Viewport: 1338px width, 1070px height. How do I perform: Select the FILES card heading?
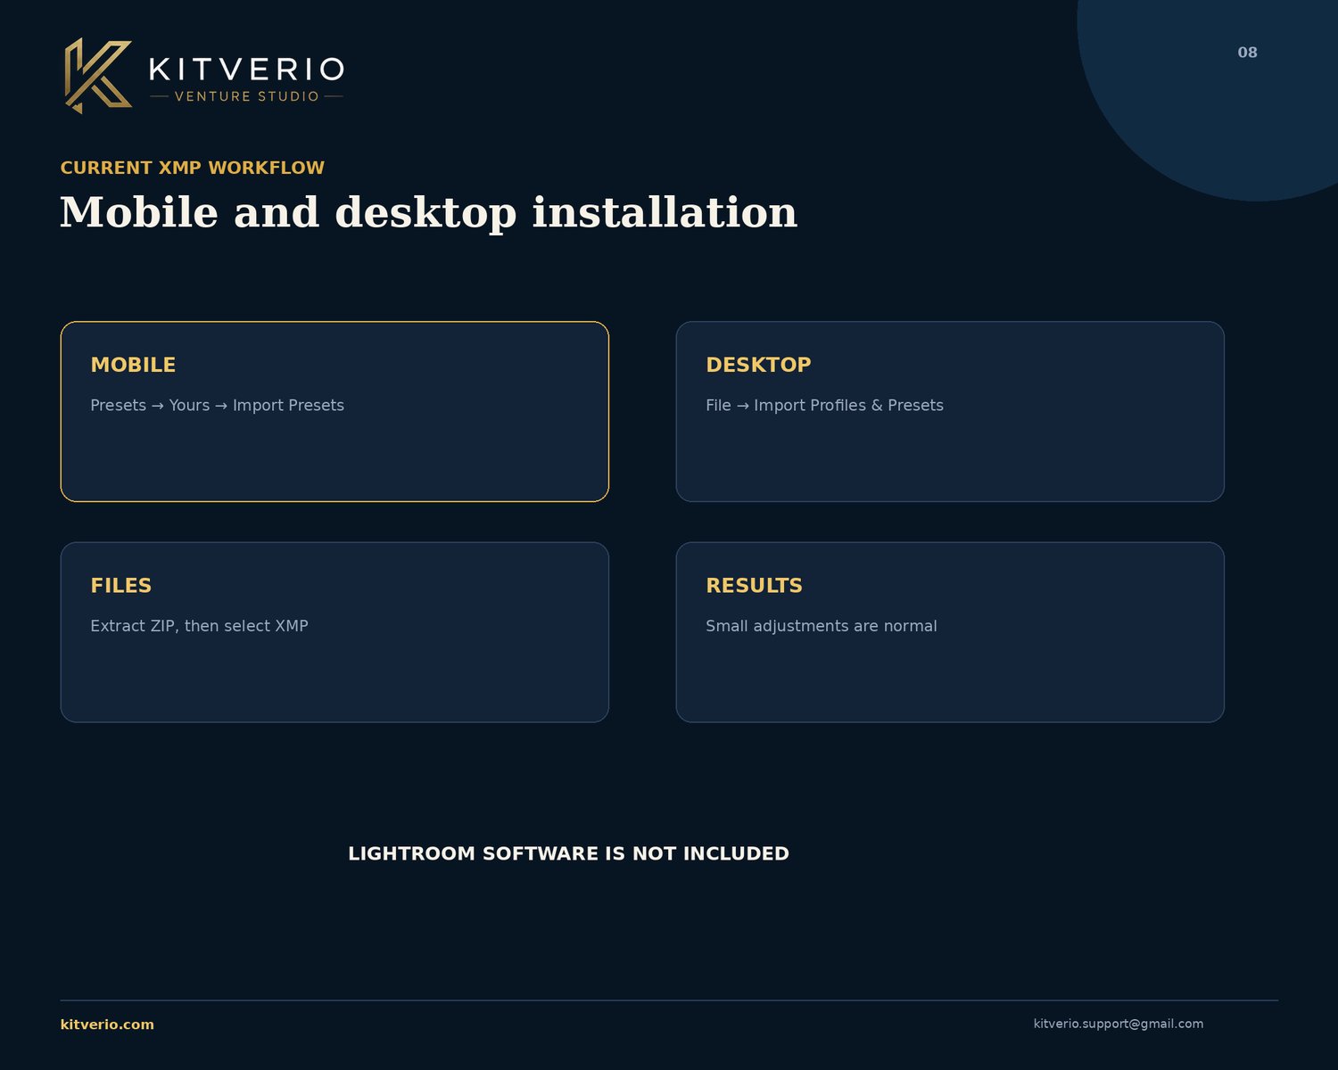121,586
